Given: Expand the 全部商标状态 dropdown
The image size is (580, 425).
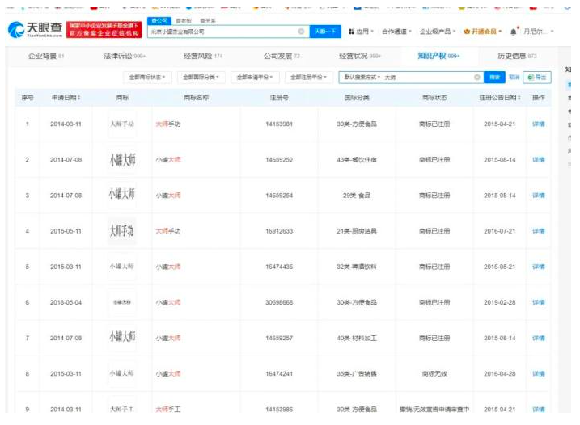Looking at the screenshot, I should [x=148, y=77].
